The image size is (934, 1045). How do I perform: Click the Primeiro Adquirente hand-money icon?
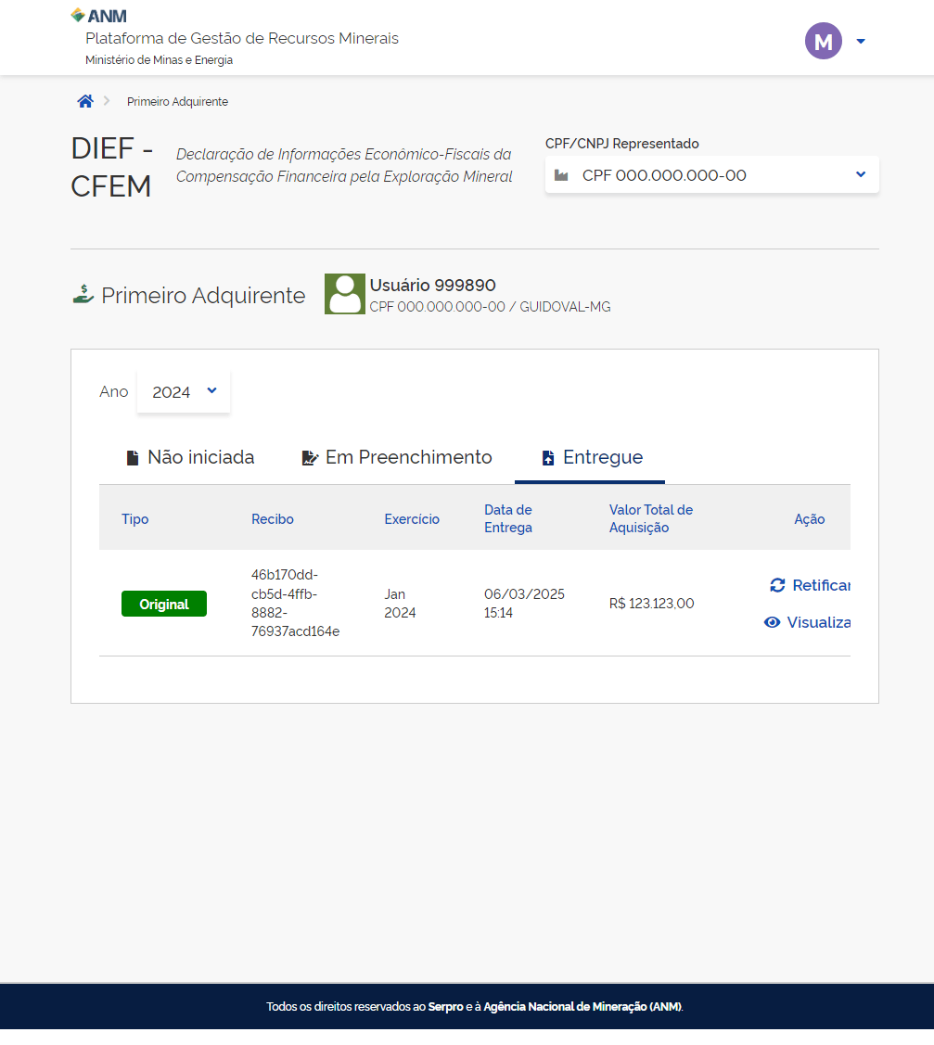point(83,295)
